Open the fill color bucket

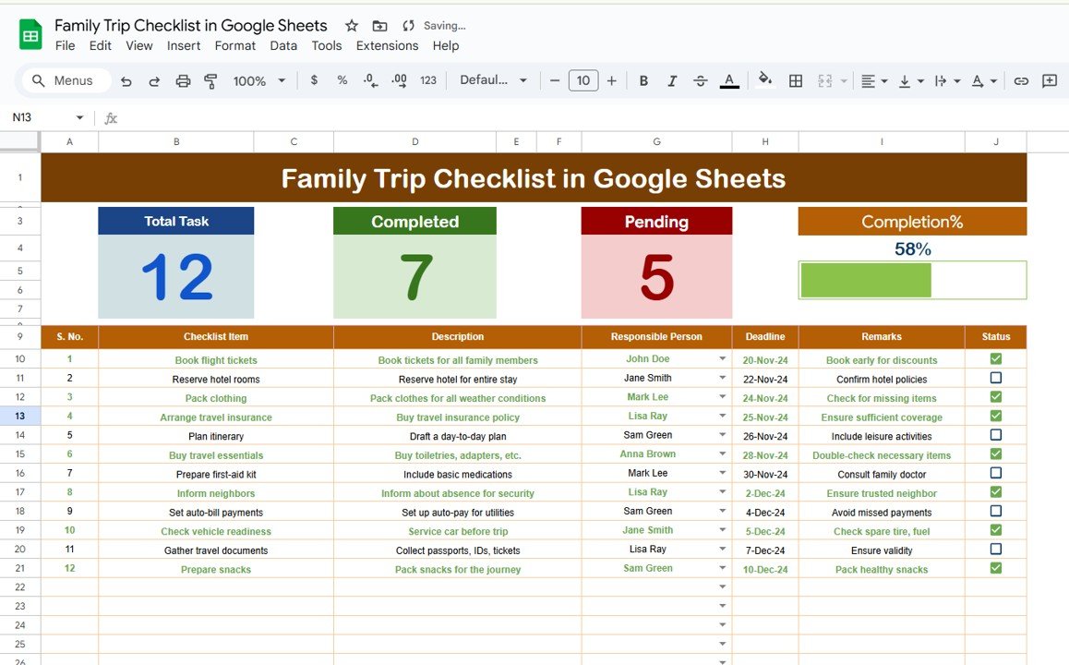(x=765, y=79)
